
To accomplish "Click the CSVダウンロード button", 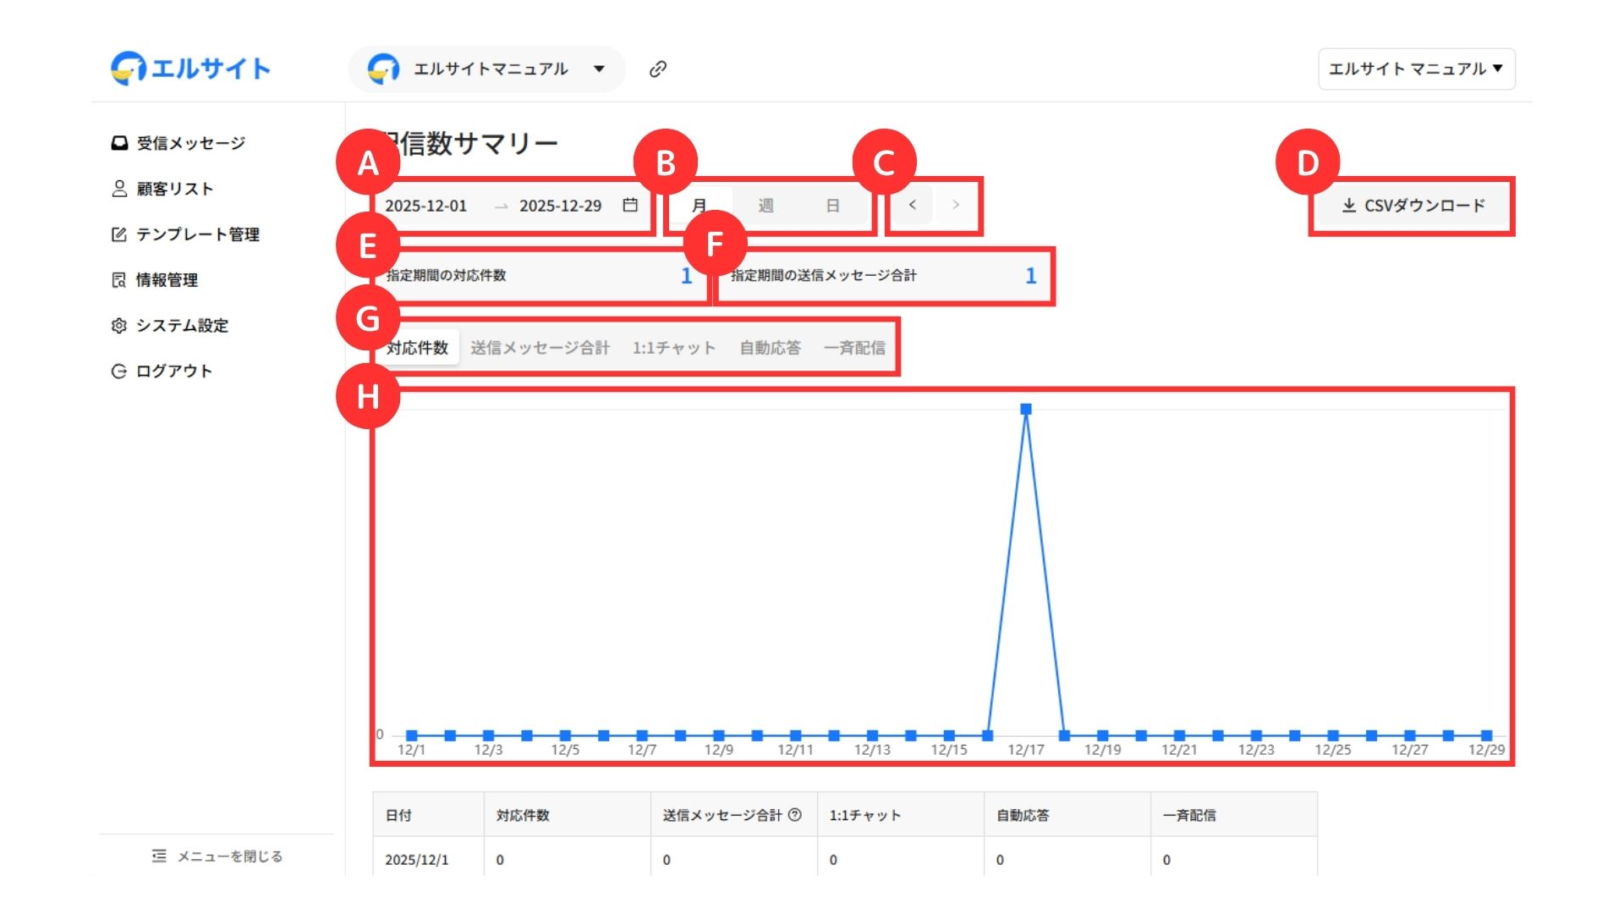I will [x=1413, y=206].
